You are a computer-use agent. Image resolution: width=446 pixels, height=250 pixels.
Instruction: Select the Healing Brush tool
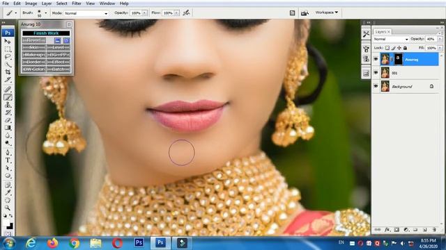click(8, 90)
